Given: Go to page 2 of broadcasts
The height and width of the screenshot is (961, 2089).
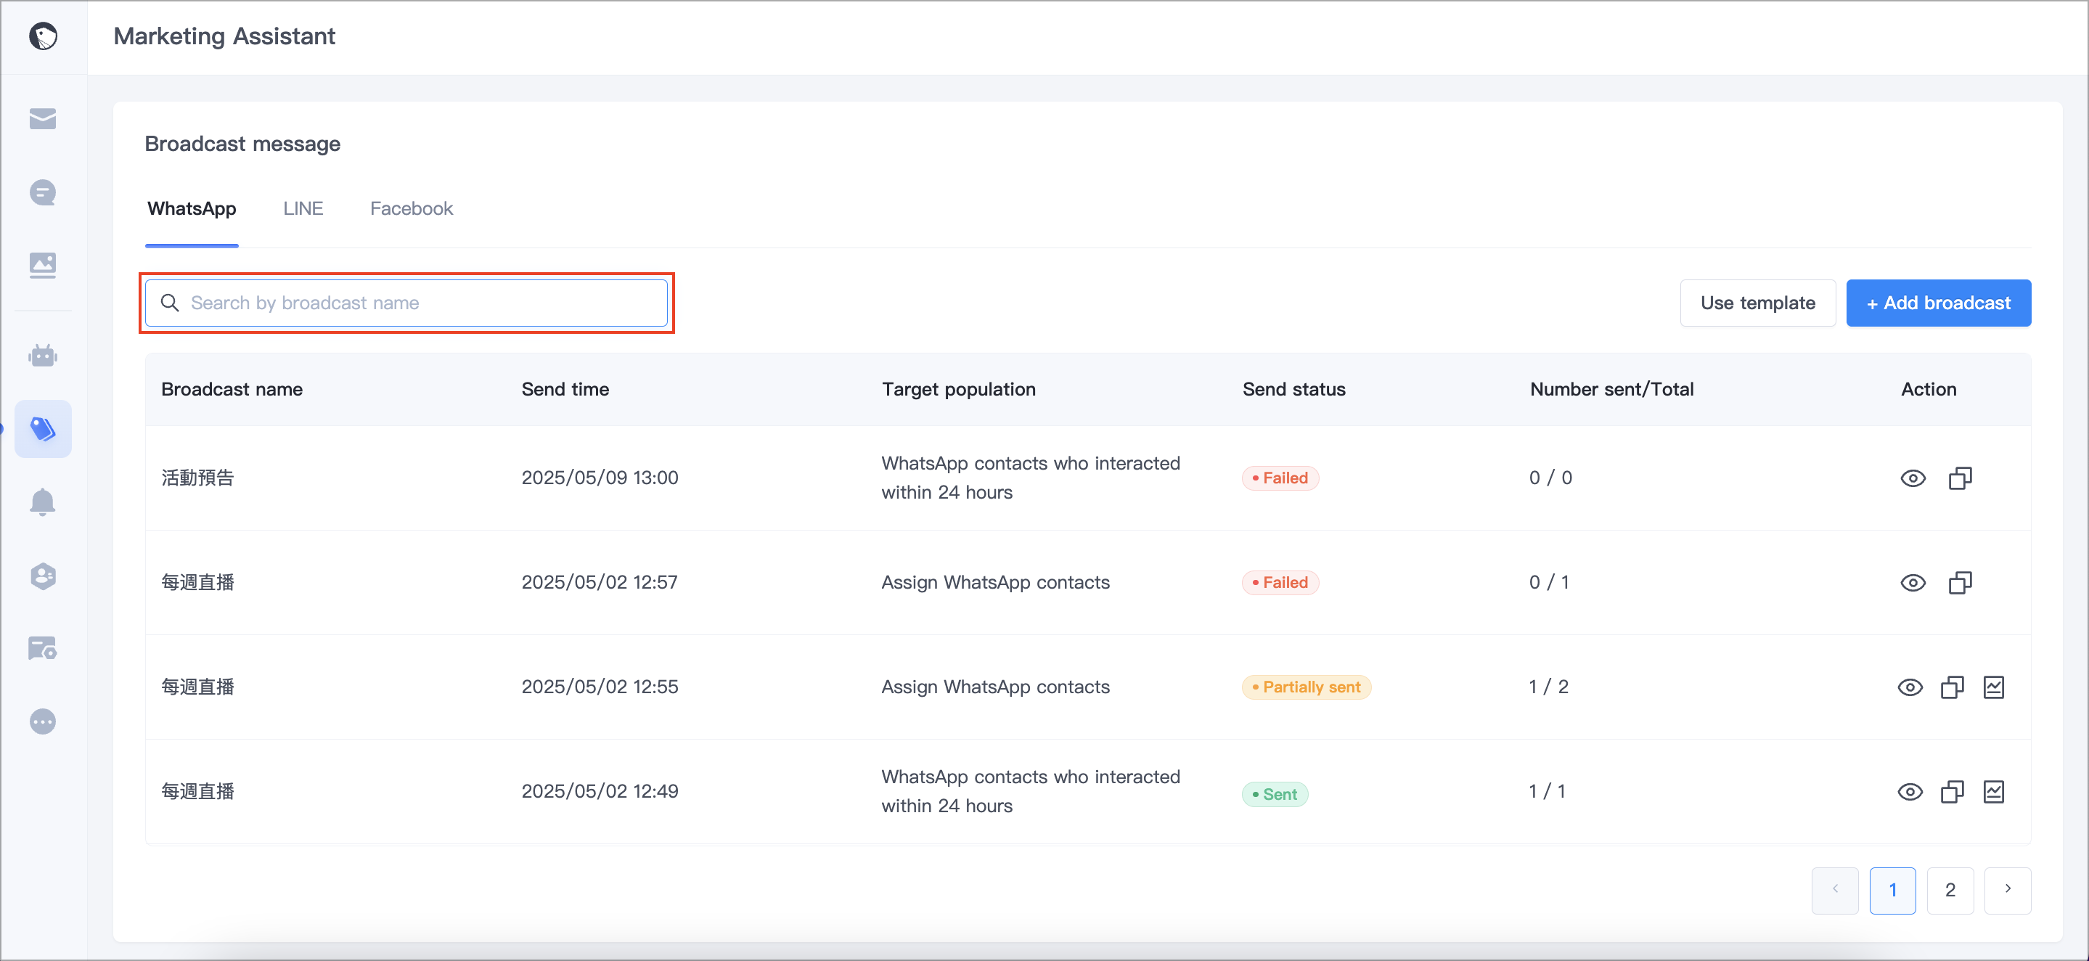Looking at the screenshot, I should point(1950,890).
